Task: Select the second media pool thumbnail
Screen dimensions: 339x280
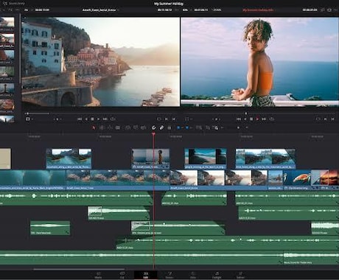Action: (x=7, y=39)
